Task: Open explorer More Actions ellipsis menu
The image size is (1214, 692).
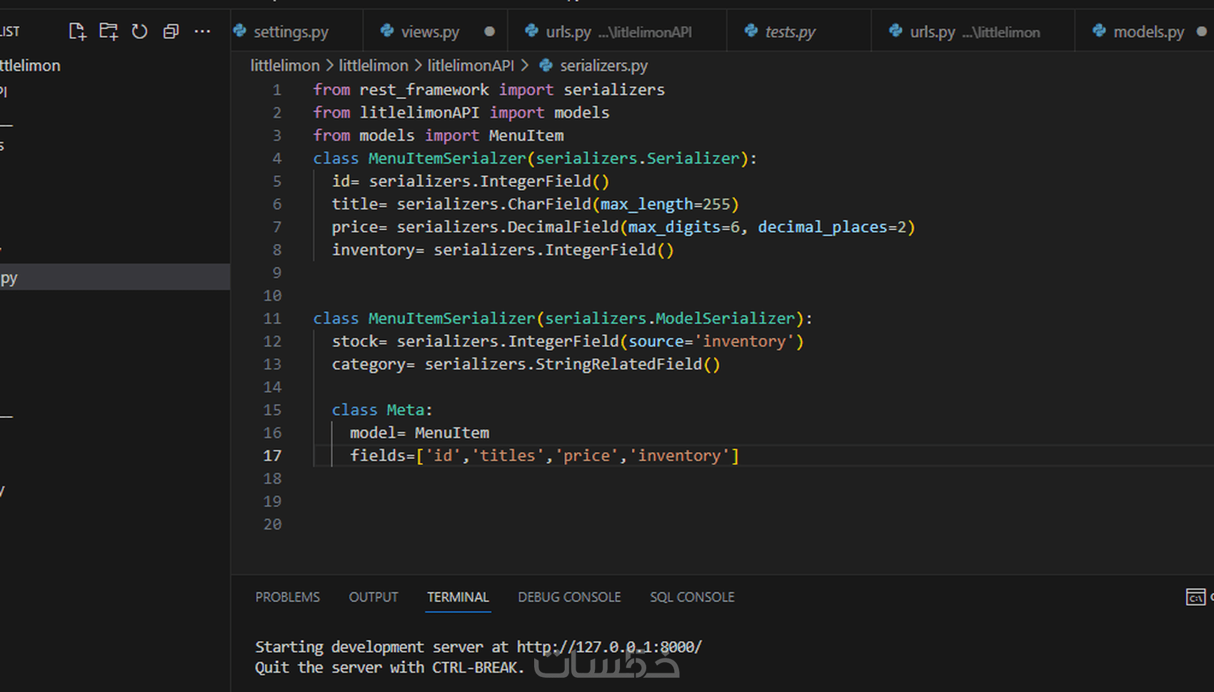Action: [202, 31]
